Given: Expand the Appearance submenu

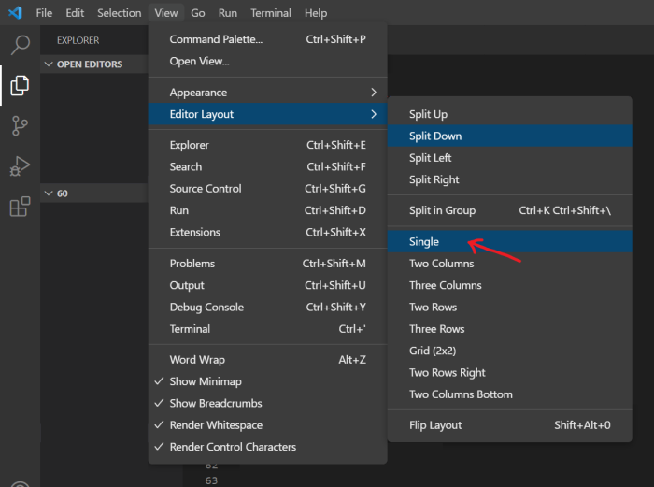Looking at the screenshot, I should [x=268, y=93].
